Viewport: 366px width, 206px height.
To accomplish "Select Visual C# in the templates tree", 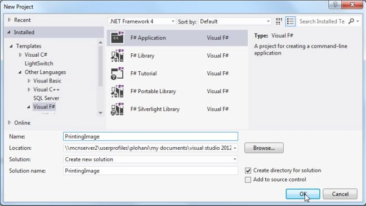I will (36, 54).
